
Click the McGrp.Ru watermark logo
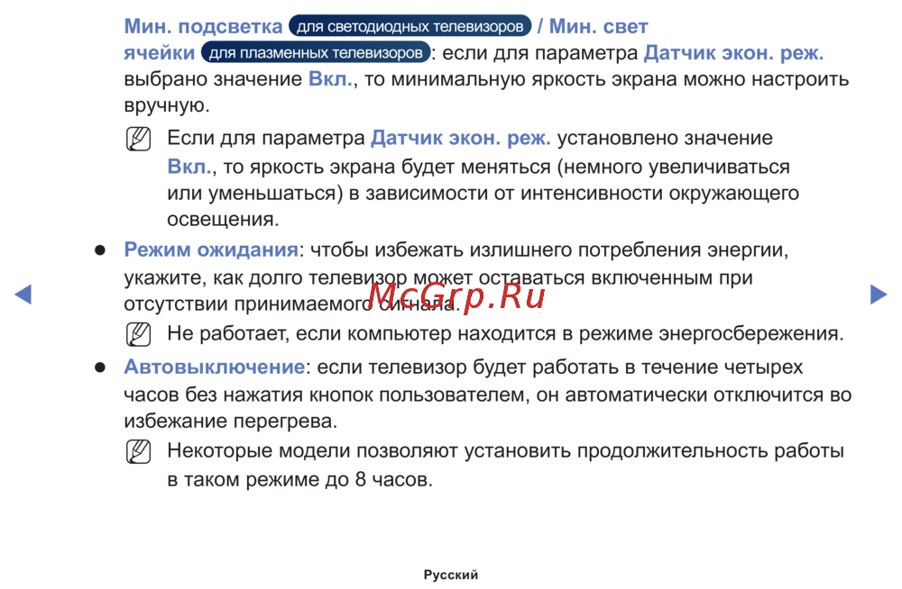[457, 294]
